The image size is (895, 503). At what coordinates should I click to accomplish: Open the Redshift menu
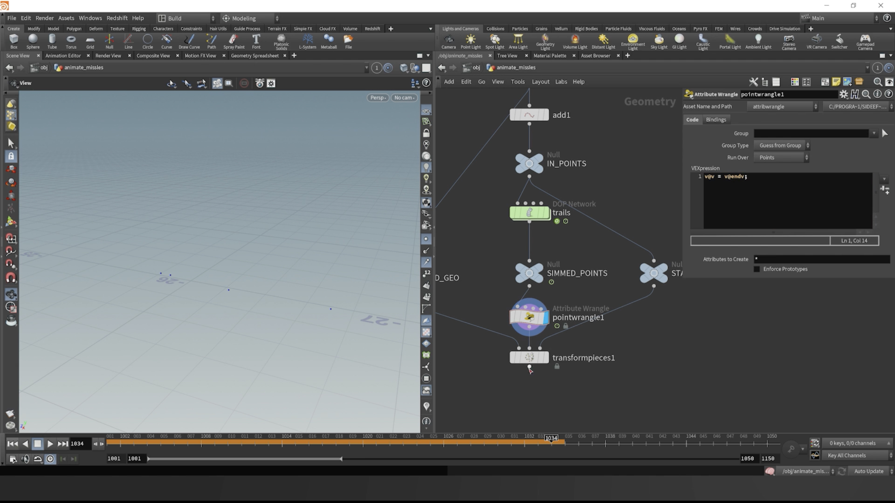click(117, 18)
